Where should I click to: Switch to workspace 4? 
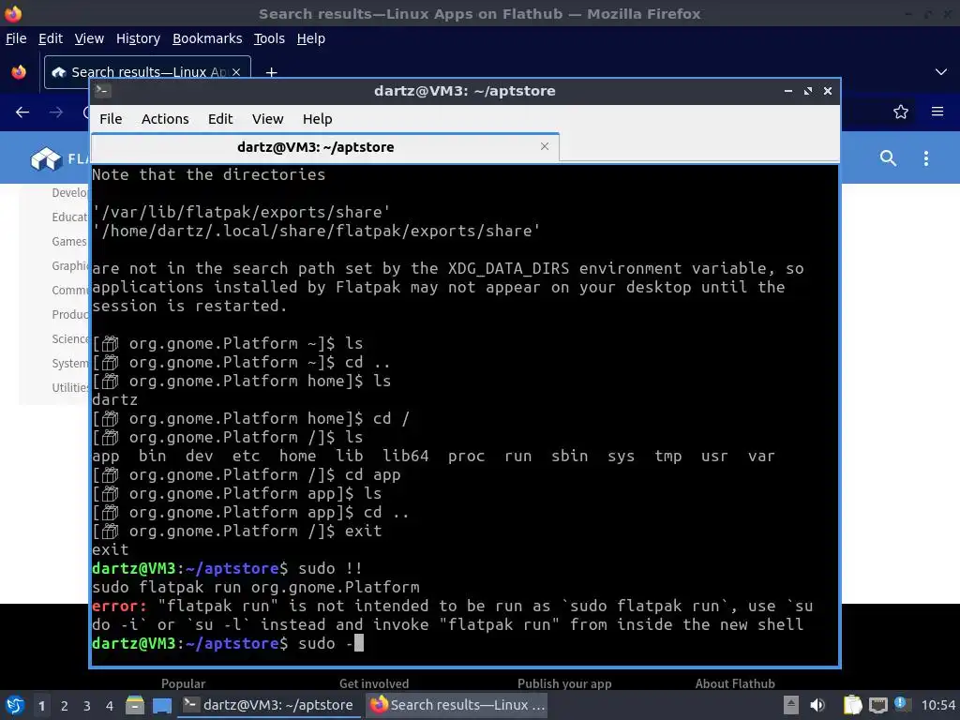pyautogui.click(x=110, y=705)
